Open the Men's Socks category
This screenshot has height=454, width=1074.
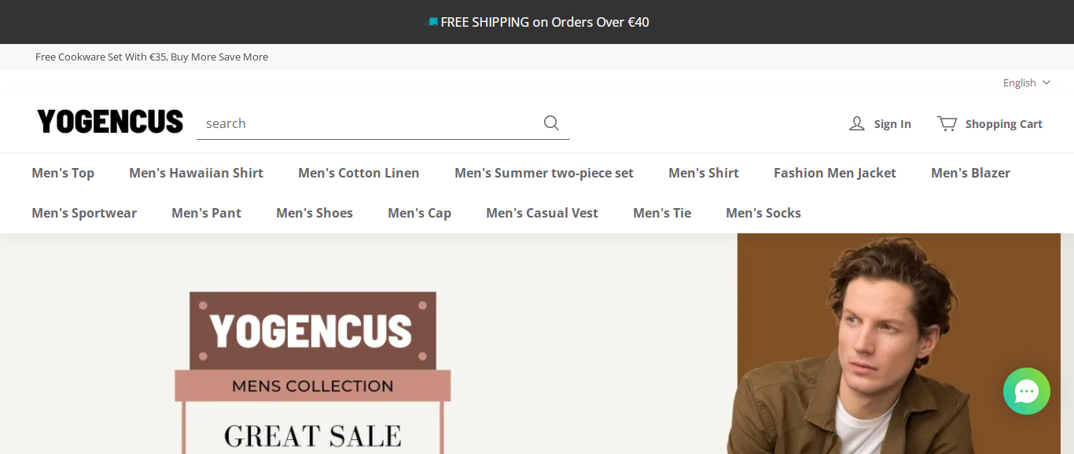(x=763, y=213)
